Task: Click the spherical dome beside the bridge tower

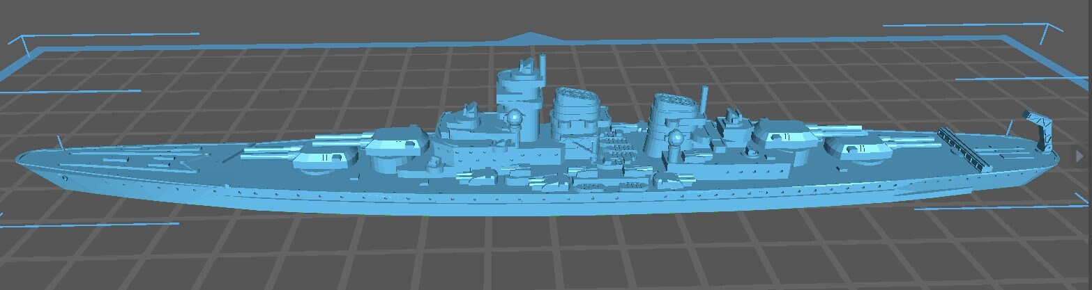Action: tap(515, 119)
